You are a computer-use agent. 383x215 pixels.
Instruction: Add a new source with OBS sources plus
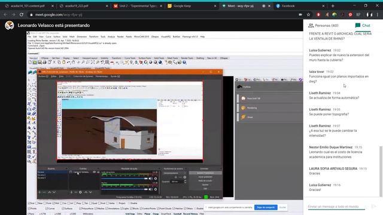[71, 192]
